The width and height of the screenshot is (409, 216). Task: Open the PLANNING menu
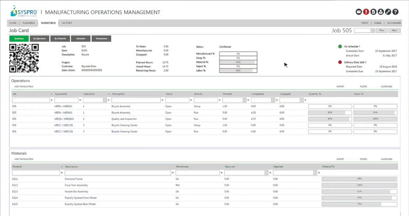coord(29,23)
